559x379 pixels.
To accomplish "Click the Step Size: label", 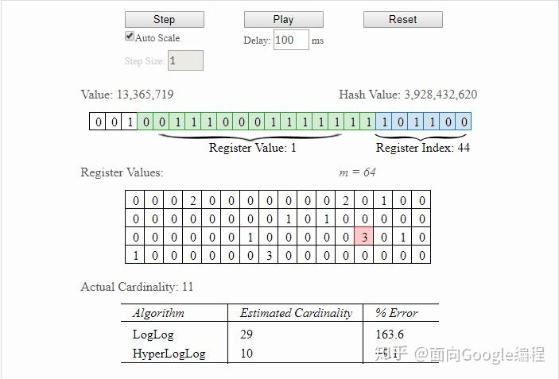I will [145, 61].
